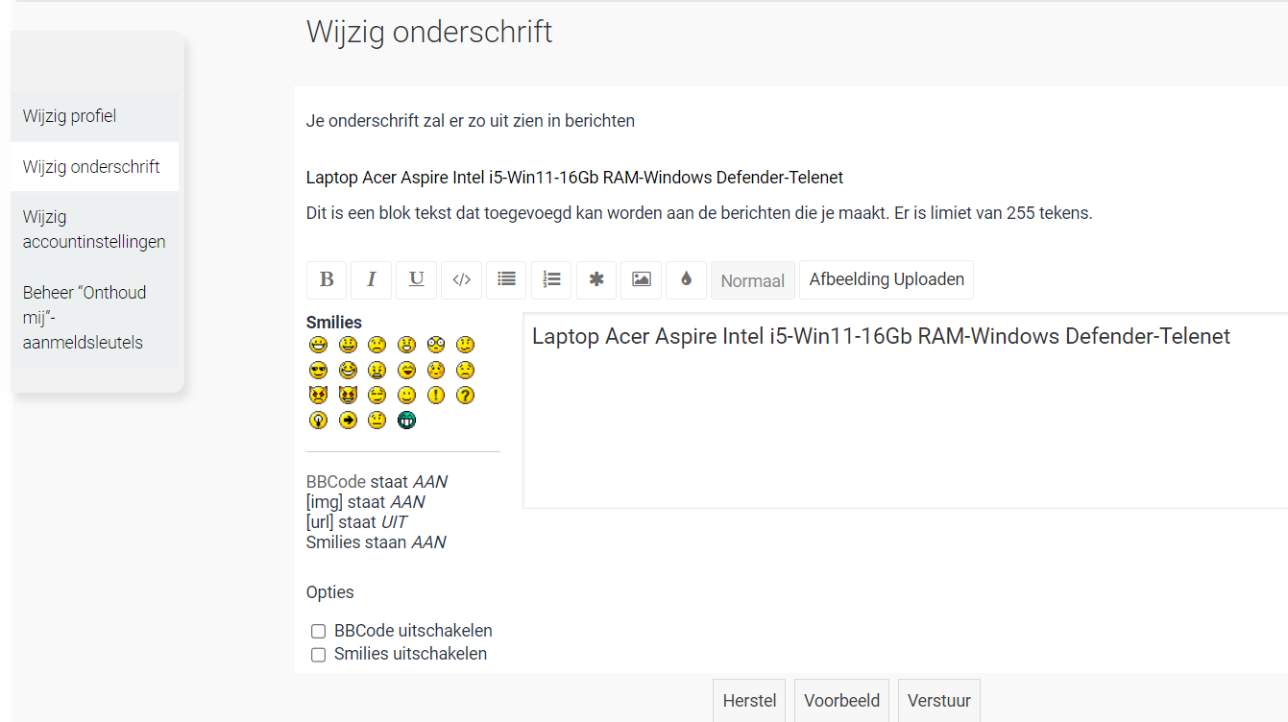Submit signature with the Verstuur button
Viewport: 1288px width, 722px height.
[938, 701]
